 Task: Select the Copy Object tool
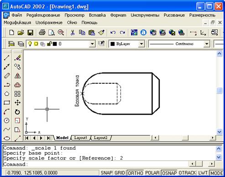(17, 66)
